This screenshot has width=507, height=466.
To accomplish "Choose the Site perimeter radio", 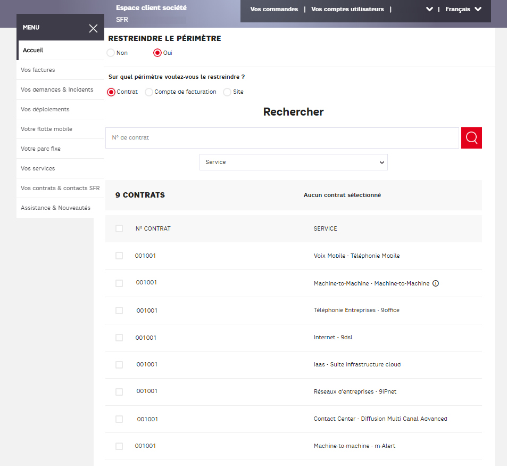I will click(227, 92).
